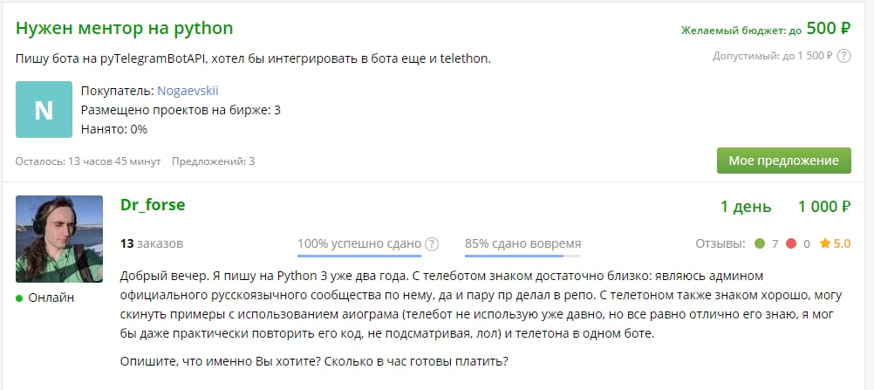Click the green positive reviews circle
The image size is (874, 390).
759,243
